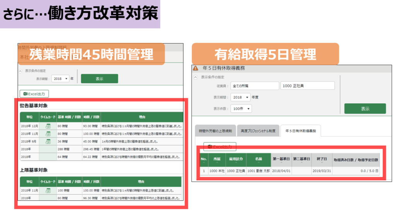Open timecard icon for 2018年 12月 warning row
This screenshot has height=222, width=396.
[48, 126]
